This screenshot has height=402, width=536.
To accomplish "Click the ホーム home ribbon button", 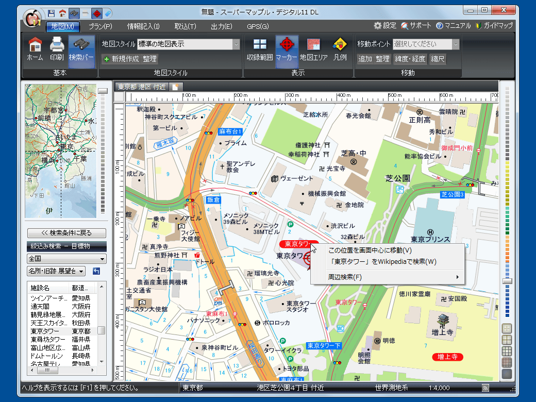I will (35, 48).
